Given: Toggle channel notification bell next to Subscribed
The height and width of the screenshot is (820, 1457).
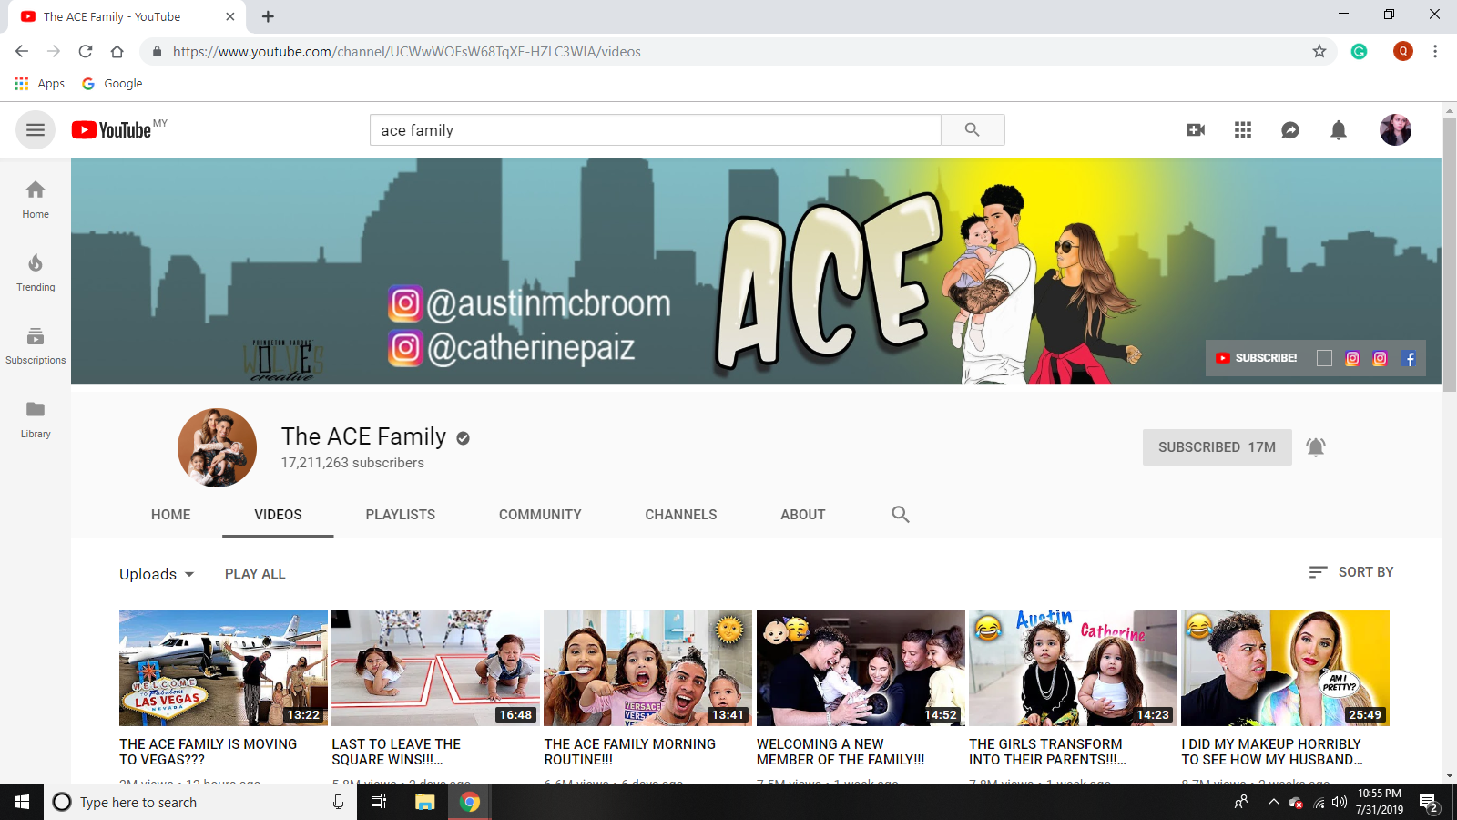Looking at the screenshot, I should tap(1316, 447).
